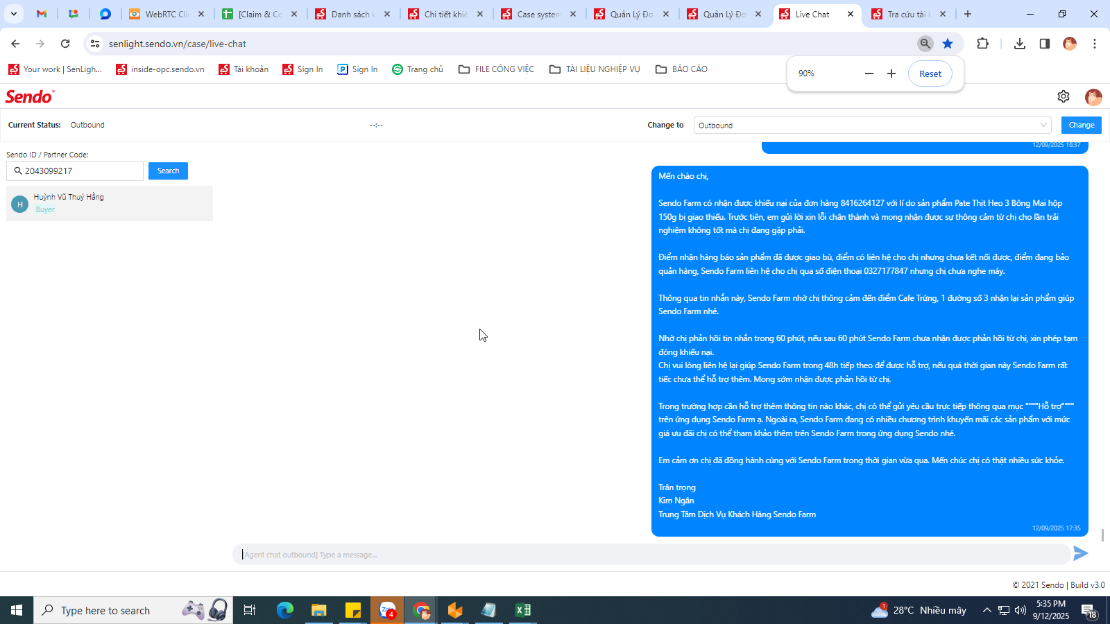Open Windows Start menu
Image resolution: width=1110 pixels, height=624 pixels.
[x=17, y=610]
